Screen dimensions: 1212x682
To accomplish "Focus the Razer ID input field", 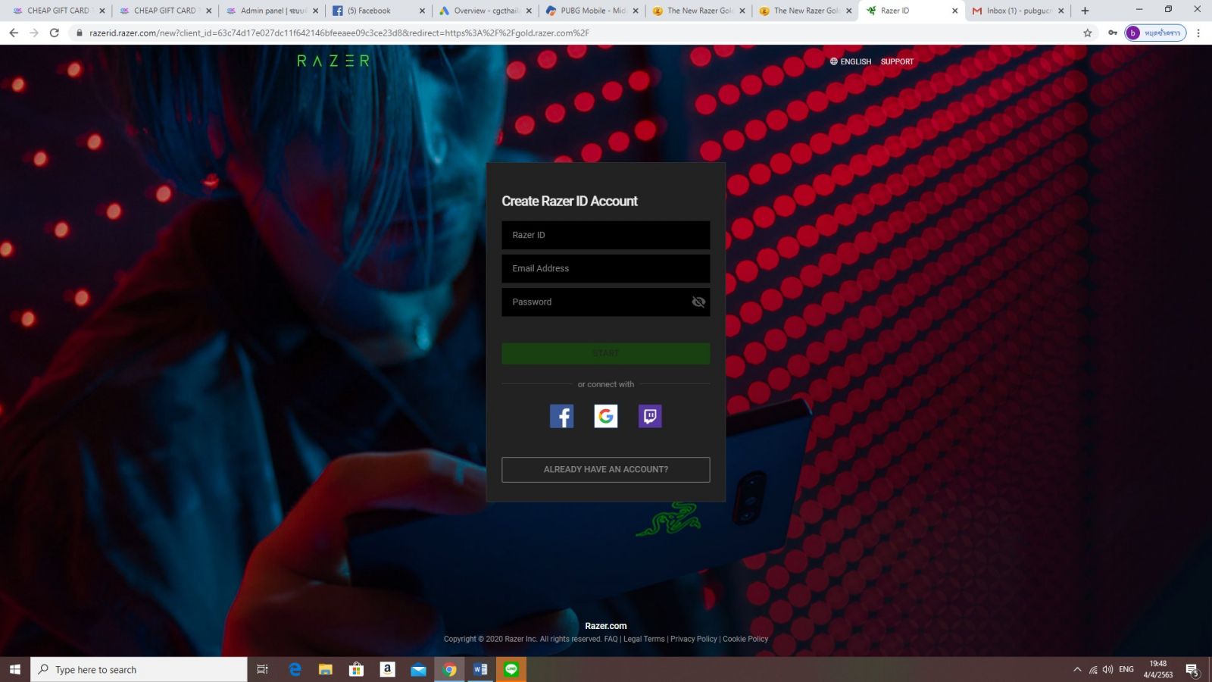I will pos(606,235).
